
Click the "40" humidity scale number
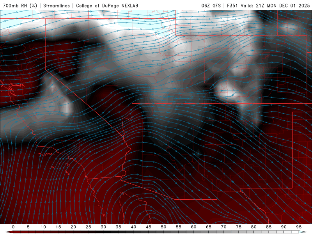[133, 227]
